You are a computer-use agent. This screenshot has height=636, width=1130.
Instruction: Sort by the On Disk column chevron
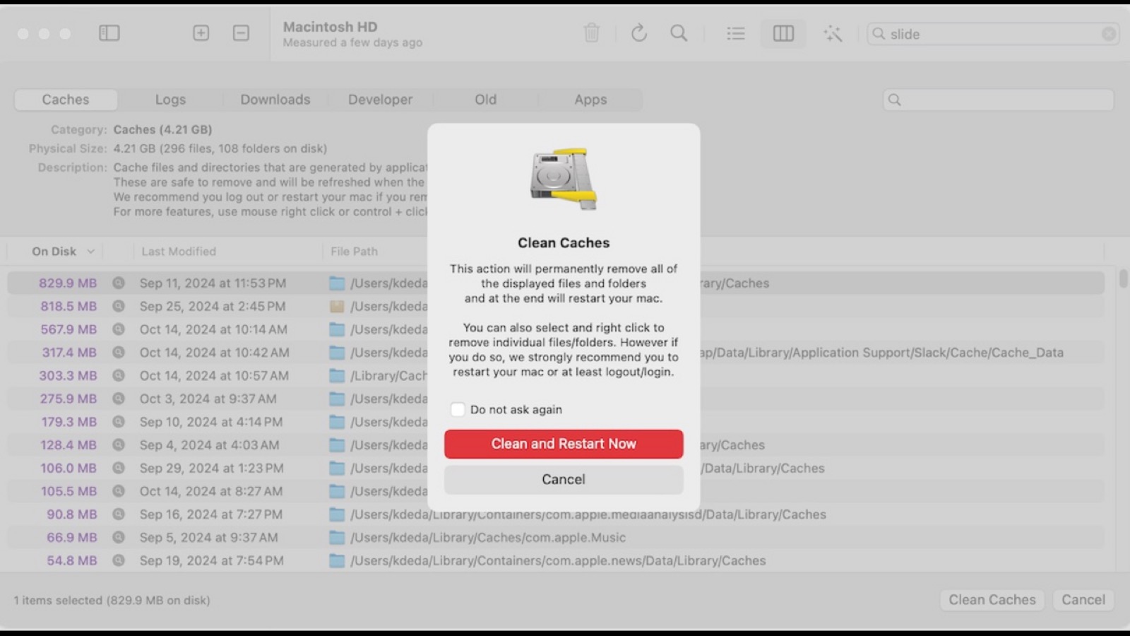pyautogui.click(x=90, y=252)
